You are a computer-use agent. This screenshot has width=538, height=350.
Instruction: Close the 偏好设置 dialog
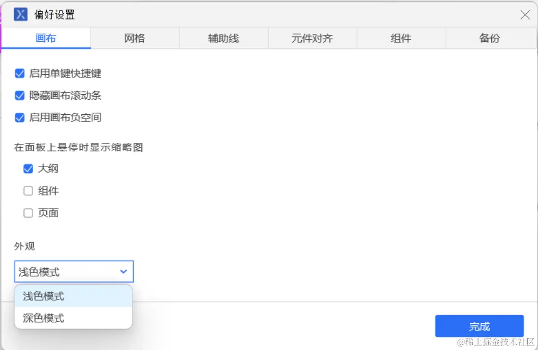tap(525, 15)
